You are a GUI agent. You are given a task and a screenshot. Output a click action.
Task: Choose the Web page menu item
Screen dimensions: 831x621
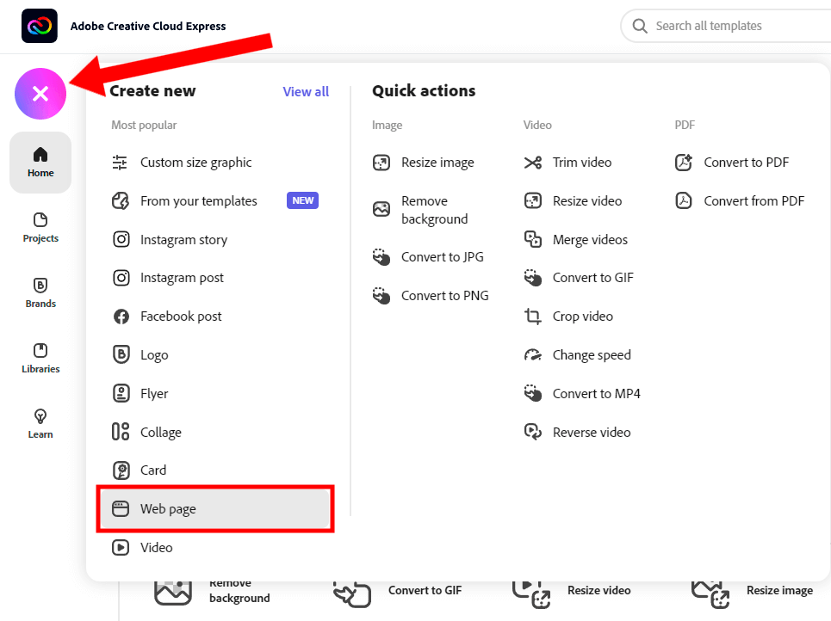(215, 509)
